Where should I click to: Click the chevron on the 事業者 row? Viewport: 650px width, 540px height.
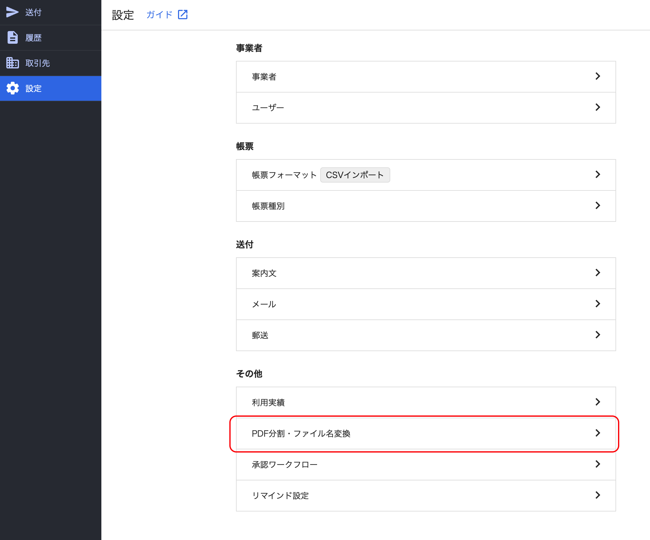tap(597, 76)
